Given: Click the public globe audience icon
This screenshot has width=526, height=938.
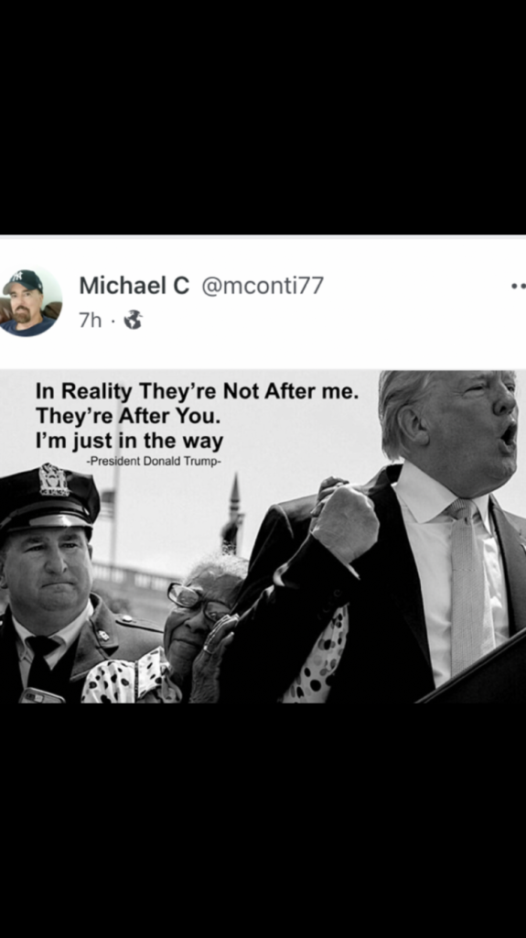Looking at the screenshot, I should point(133,320).
